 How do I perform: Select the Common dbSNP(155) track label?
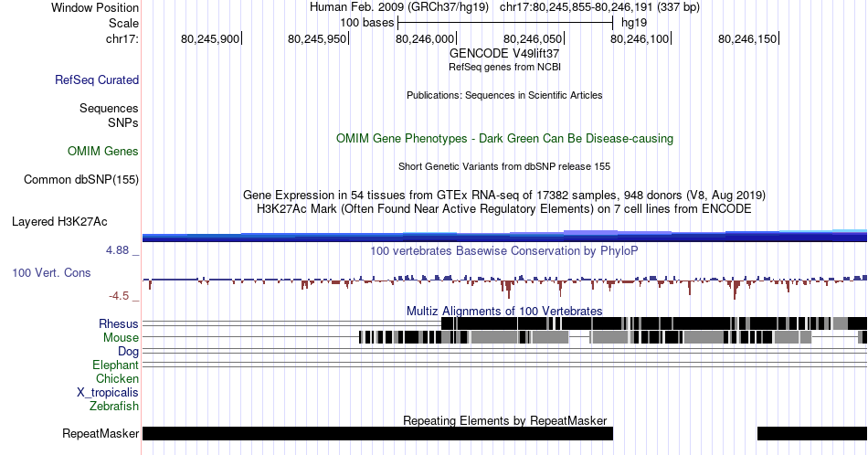tap(81, 179)
